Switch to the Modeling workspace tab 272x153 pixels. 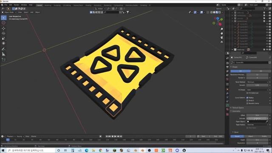point(48,6)
